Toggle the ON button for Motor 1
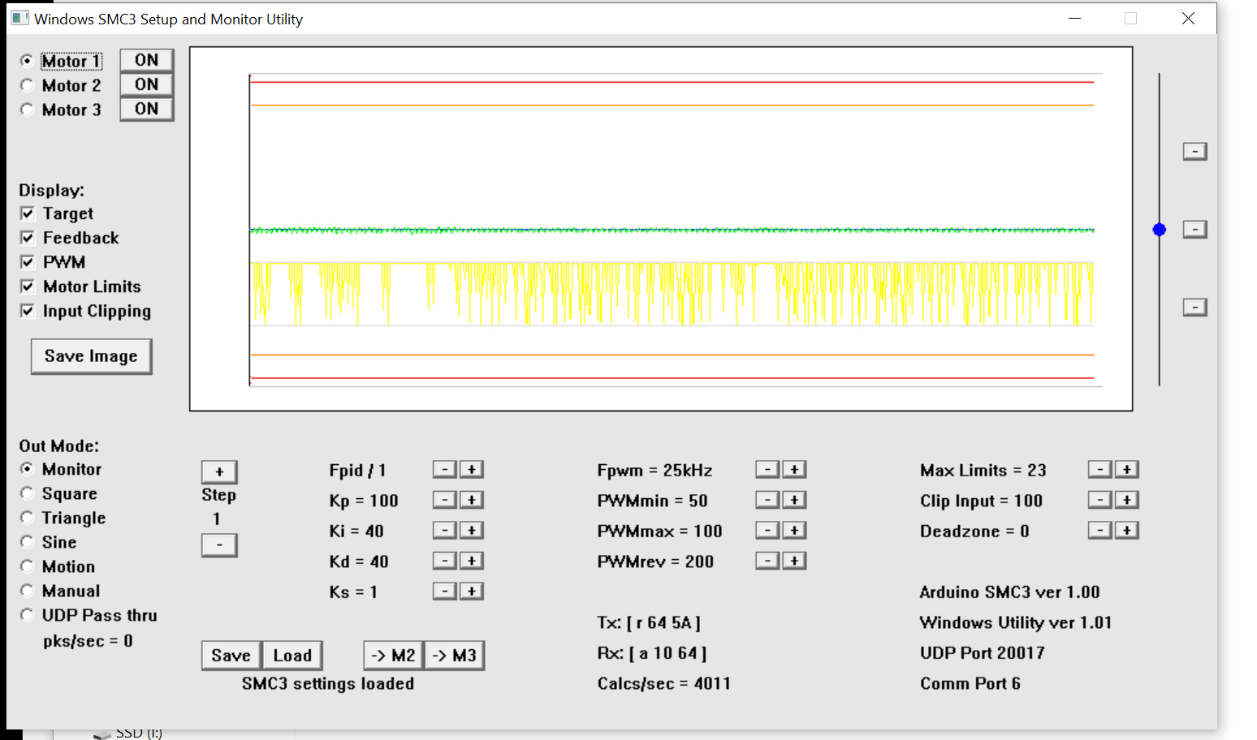 pos(147,60)
